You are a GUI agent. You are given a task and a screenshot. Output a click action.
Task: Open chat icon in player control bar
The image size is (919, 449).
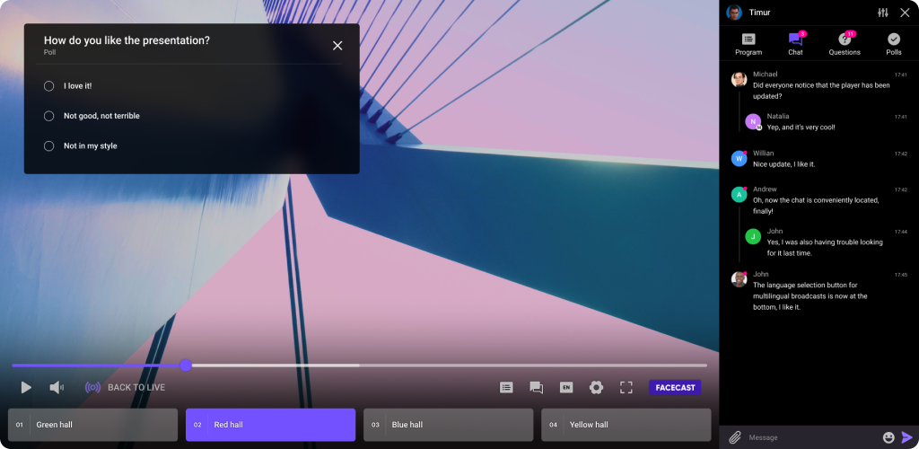pos(537,387)
